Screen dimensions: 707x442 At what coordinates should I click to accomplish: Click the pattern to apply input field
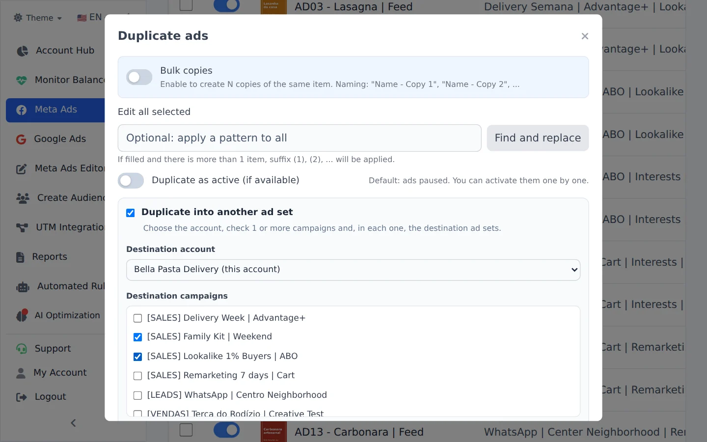[299, 138]
